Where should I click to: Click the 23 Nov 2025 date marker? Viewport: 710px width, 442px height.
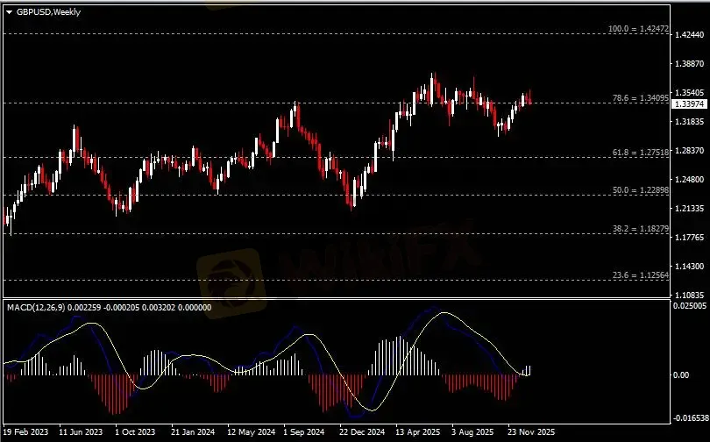click(x=529, y=432)
